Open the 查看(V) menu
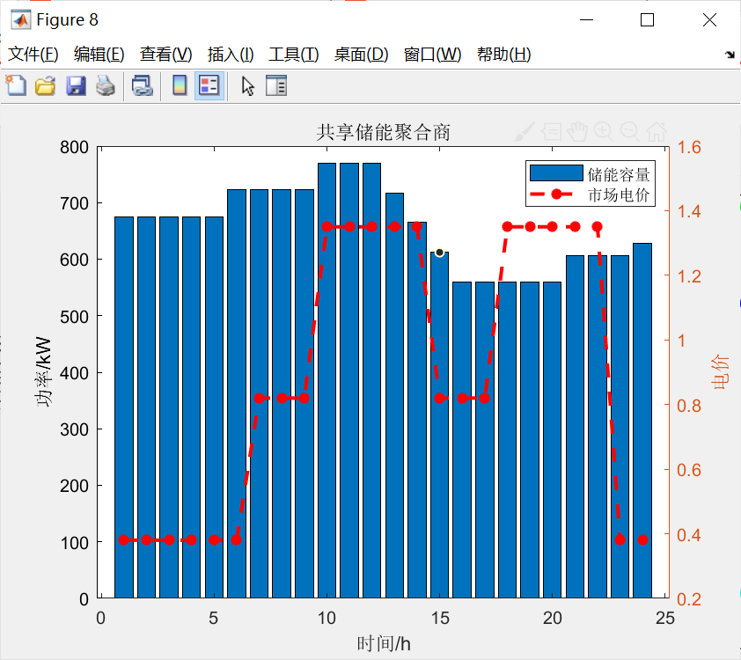Viewport: 741px width, 660px height. (x=165, y=55)
